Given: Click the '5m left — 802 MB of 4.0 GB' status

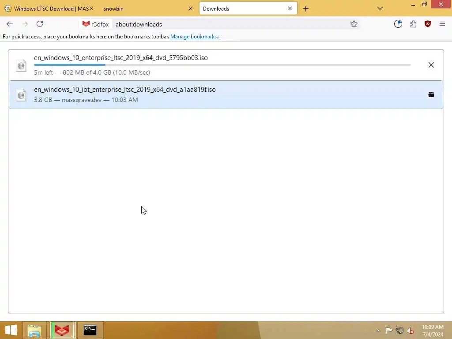Looking at the screenshot, I should point(92,72).
